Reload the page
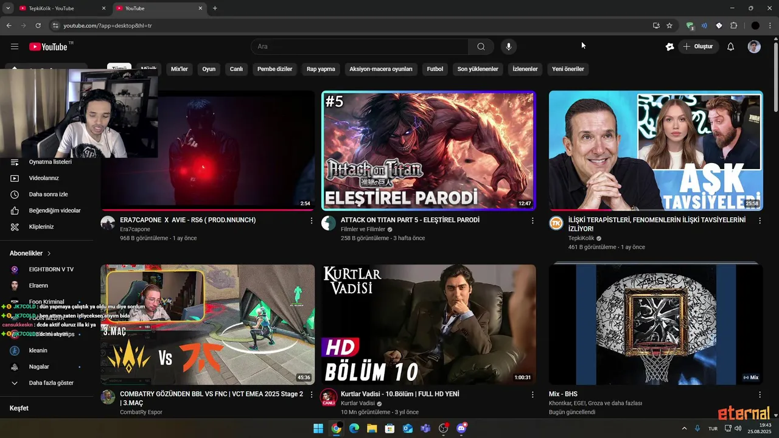The height and width of the screenshot is (438, 779). pos(38,26)
